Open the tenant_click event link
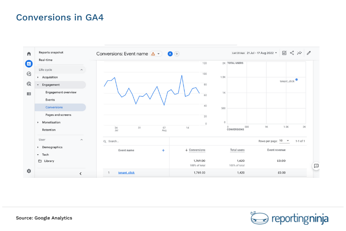346x231 pixels. (x=126, y=172)
